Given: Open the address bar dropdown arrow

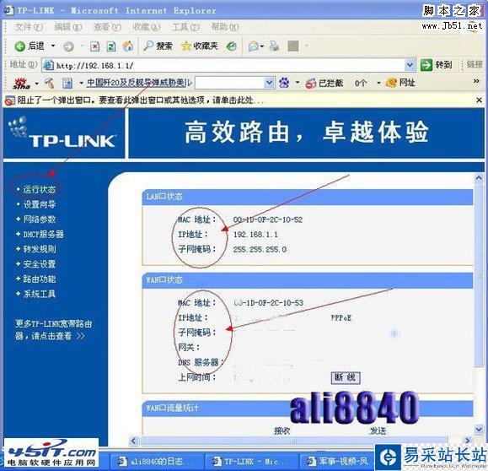Looking at the screenshot, I should tap(410, 65).
